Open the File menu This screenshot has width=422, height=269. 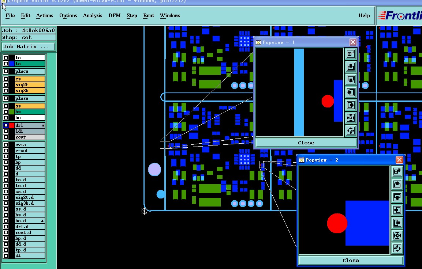[10, 16]
